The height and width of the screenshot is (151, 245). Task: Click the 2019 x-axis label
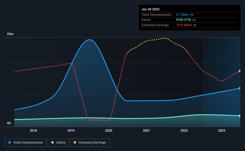point(71,130)
